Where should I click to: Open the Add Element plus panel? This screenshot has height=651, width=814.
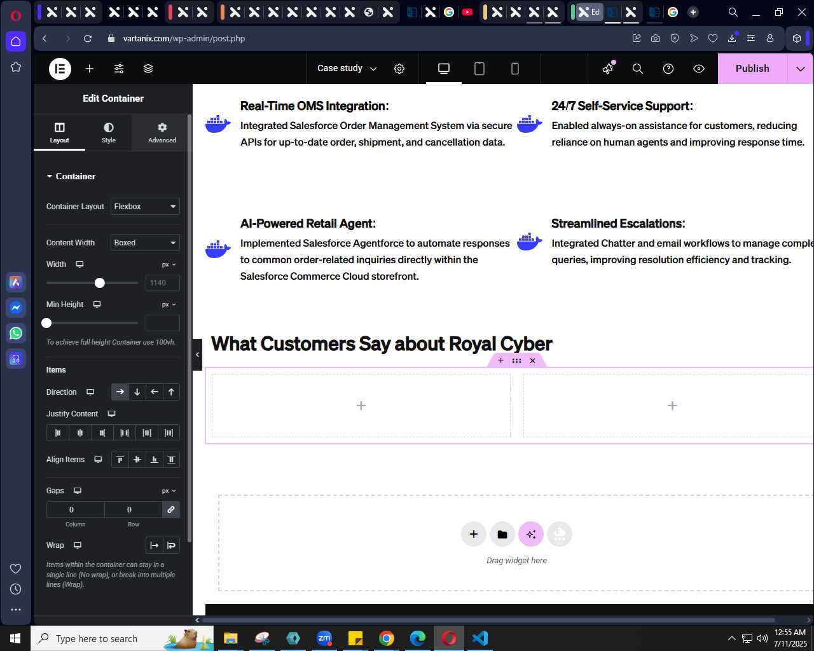click(90, 69)
